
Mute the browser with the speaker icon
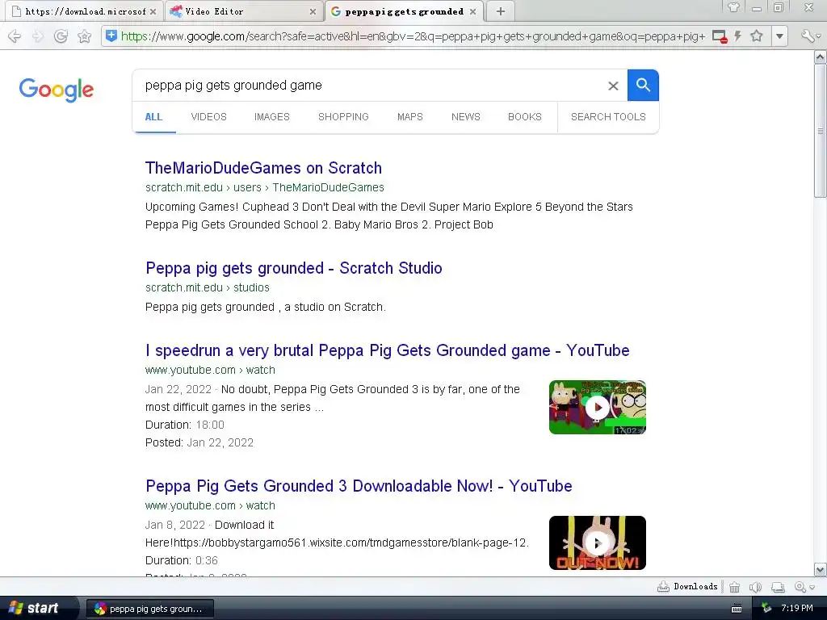(x=755, y=587)
